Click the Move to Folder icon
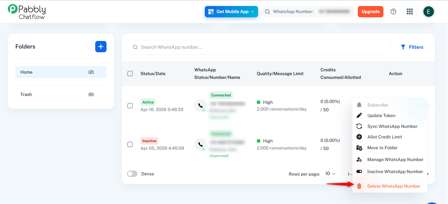 point(359,148)
